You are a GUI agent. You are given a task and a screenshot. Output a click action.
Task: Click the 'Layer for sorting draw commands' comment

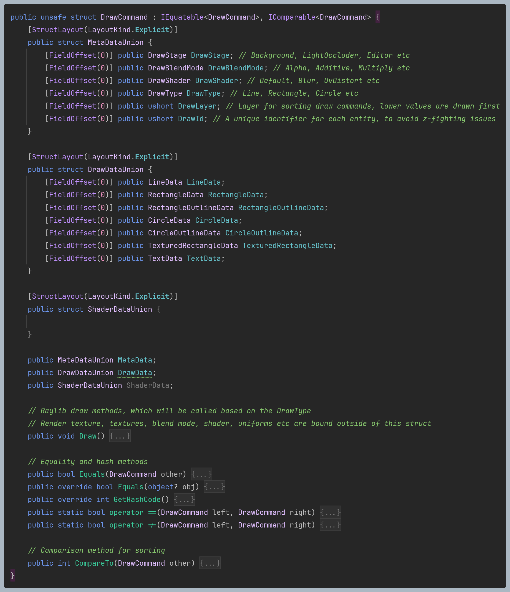(x=362, y=106)
